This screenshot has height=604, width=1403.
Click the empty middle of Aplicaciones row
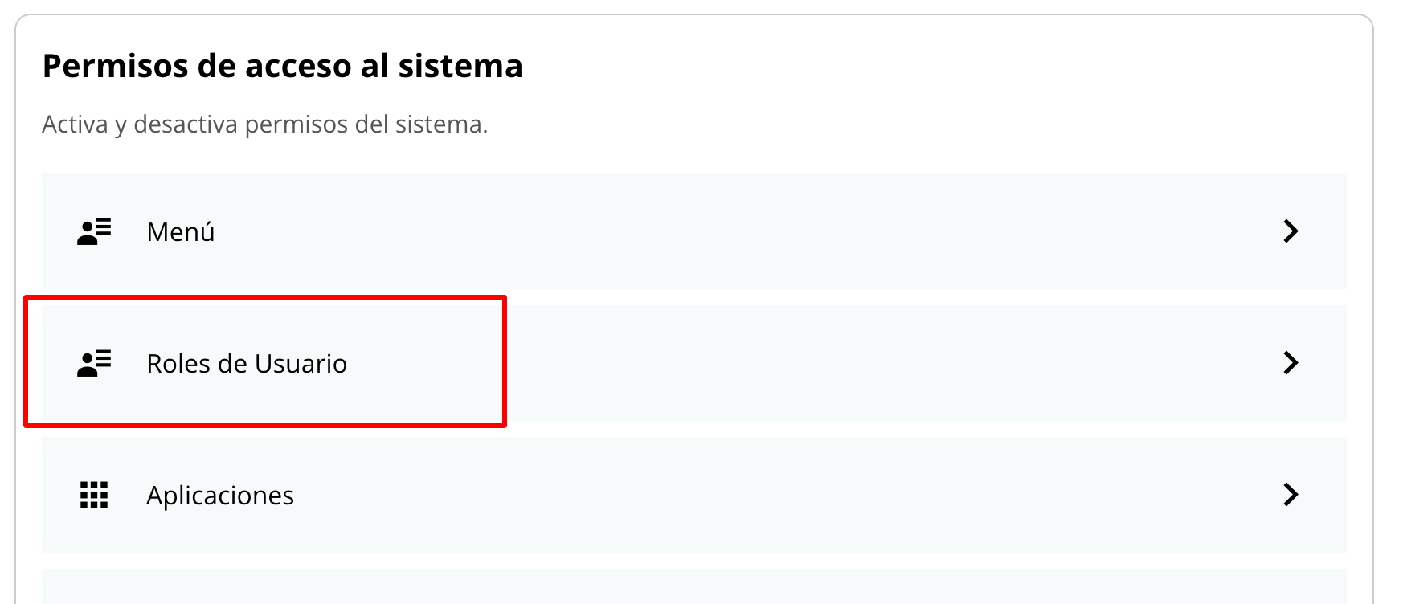pos(723,495)
